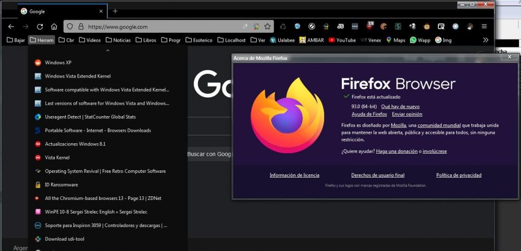The height and width of the screenshot is (251, 521).
Task: Open the Maps bookmark
Action: [x=395, y=40]
